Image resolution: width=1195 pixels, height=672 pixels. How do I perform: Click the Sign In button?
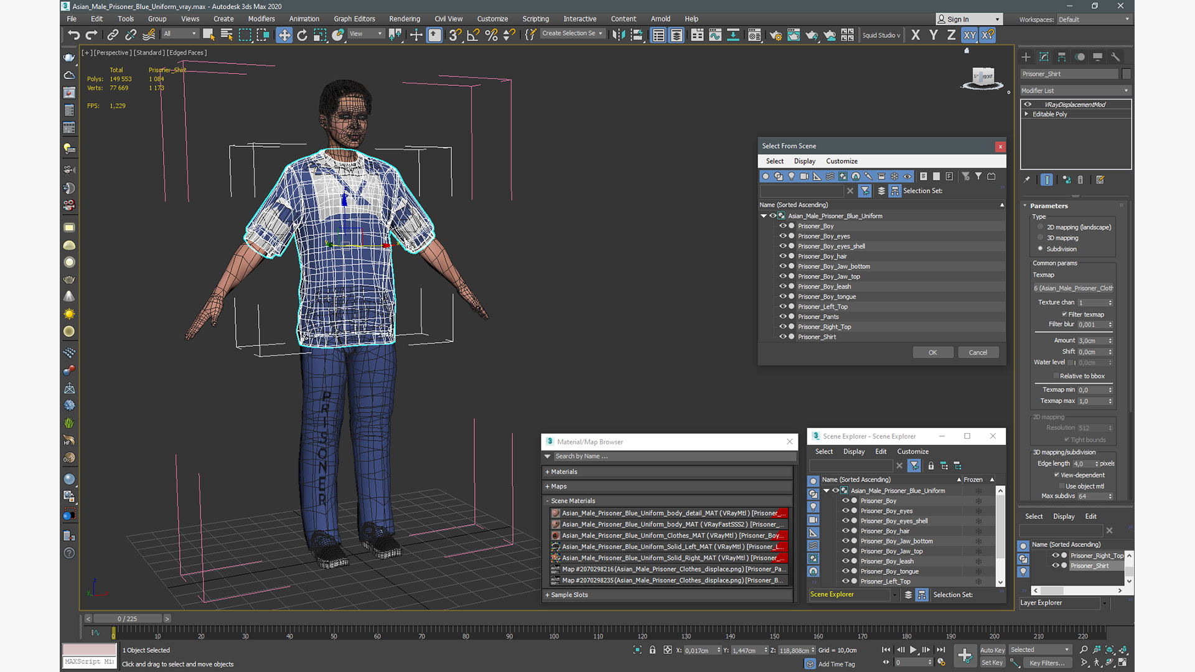point(969,19)
